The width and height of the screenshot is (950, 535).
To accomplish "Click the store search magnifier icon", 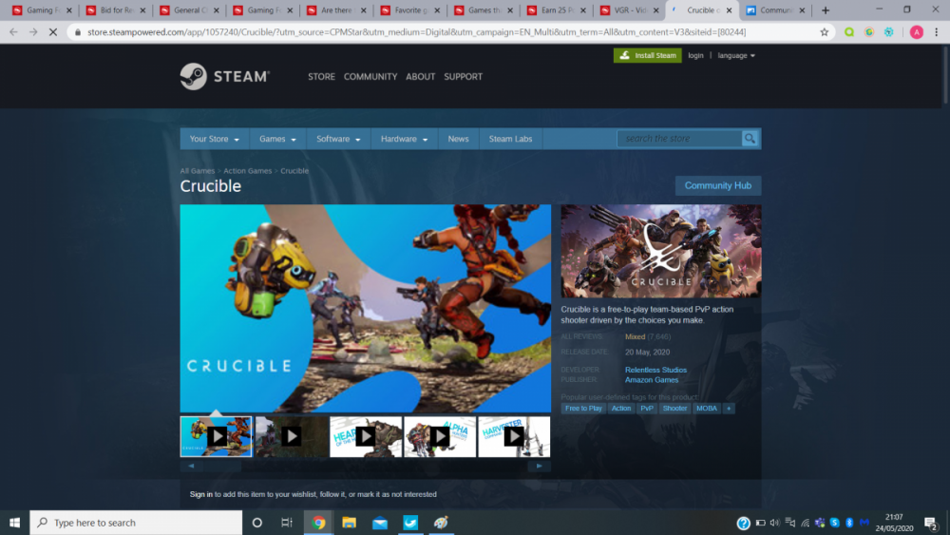I will pos(750,138).
